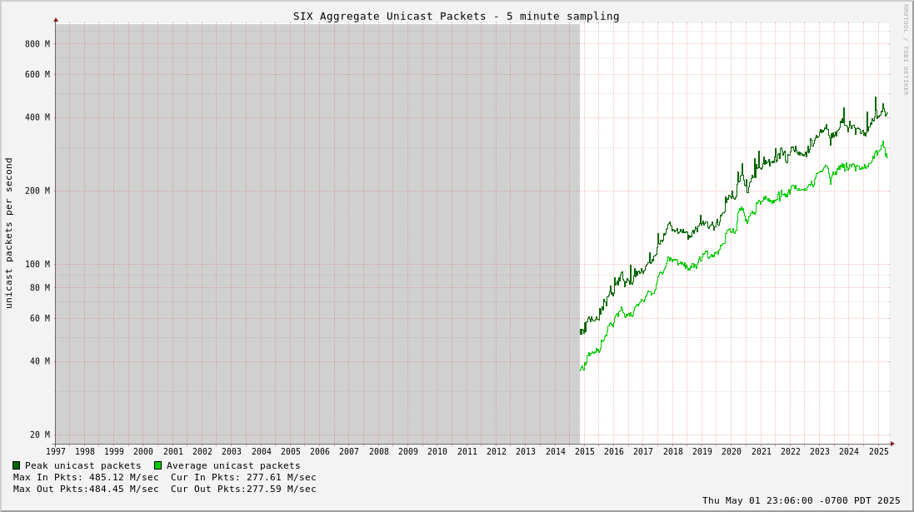This screenshot has height=512, width=914.
Task: Click the 2015 x-axis year label
Action: click(585, 451)
